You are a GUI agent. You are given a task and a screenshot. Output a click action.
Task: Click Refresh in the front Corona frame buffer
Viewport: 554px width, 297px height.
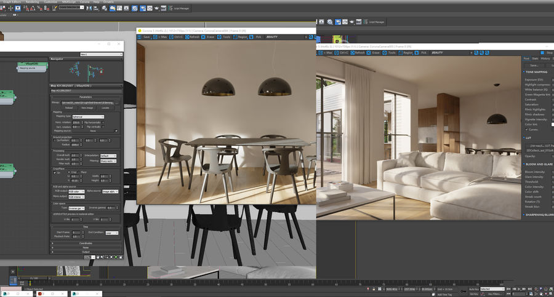[193, 37]
